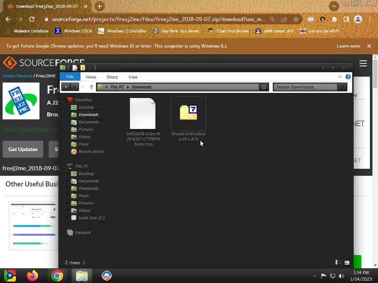The height and width of the screenshot is (283, 378).
Task: Open Espectral McGee bookmark
Action: click(x=228, y=31)
